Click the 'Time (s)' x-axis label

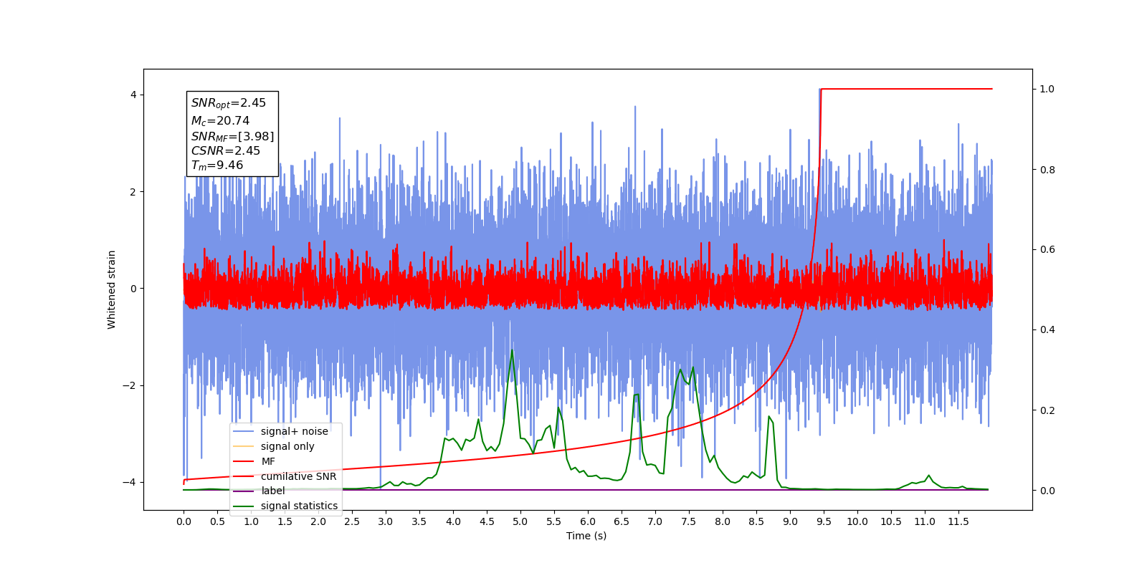tap(586, 536)
